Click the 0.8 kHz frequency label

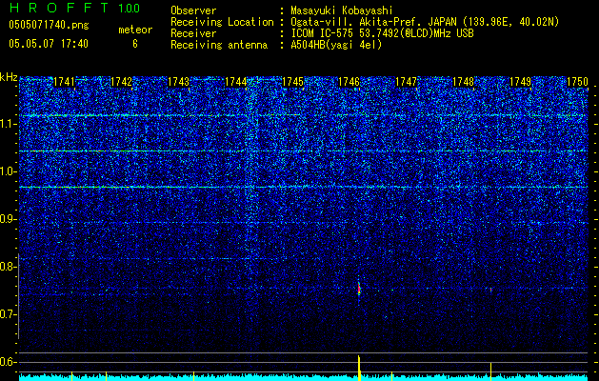point(8,267)
